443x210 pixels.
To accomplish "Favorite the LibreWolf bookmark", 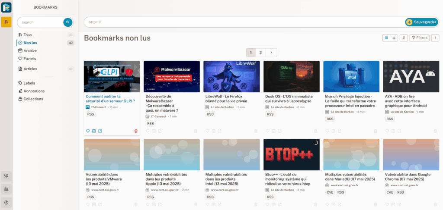I will point(208,131).
